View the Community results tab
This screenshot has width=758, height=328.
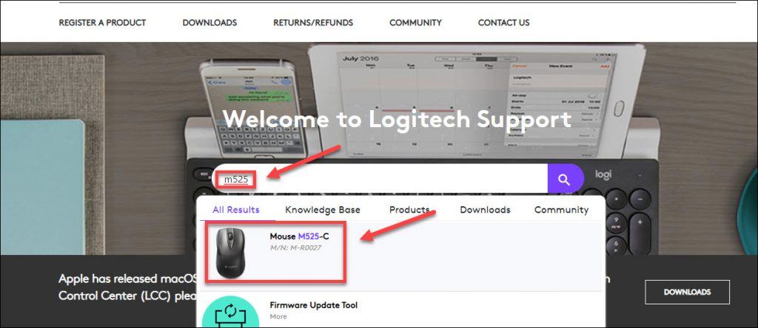tap(561, 210)
